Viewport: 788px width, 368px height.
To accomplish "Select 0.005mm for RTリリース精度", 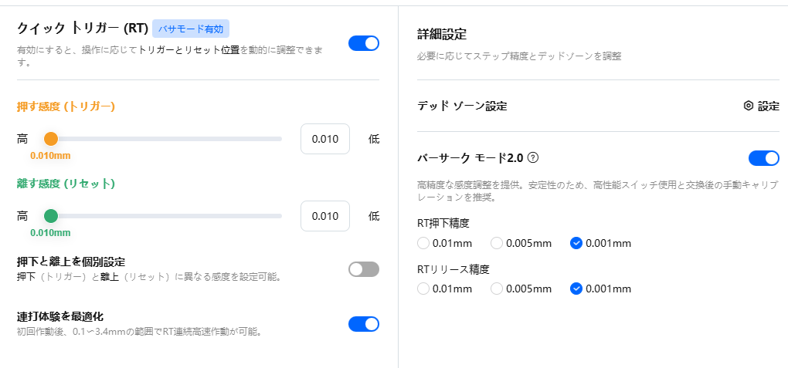I will 497,289.
